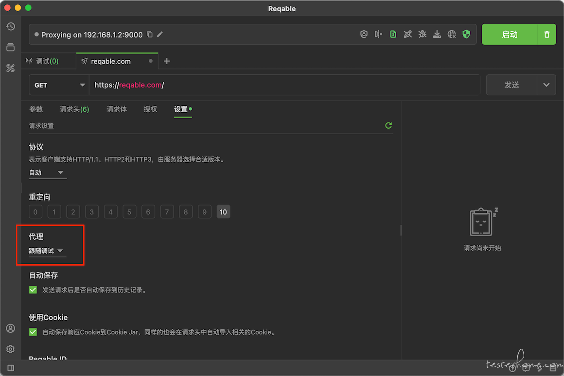Toggle 使用Cookie auto-save checkbox
Viewport: 564px width, 376px height.
click(x=33, y=332)
